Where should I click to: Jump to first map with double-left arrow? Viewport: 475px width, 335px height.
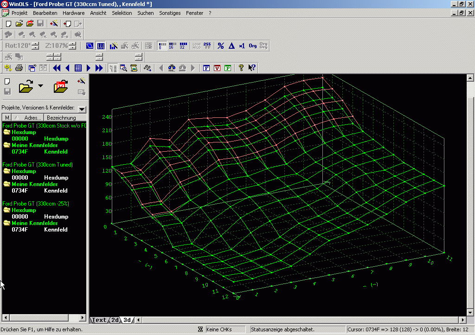57,68
